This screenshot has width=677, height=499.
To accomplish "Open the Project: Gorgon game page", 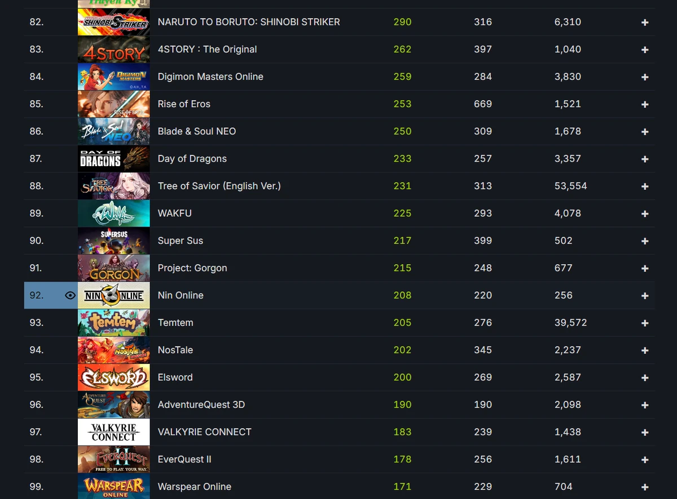I will [192, 268].
